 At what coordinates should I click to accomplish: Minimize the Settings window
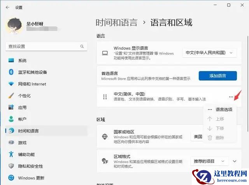click(x=215, y=5)
